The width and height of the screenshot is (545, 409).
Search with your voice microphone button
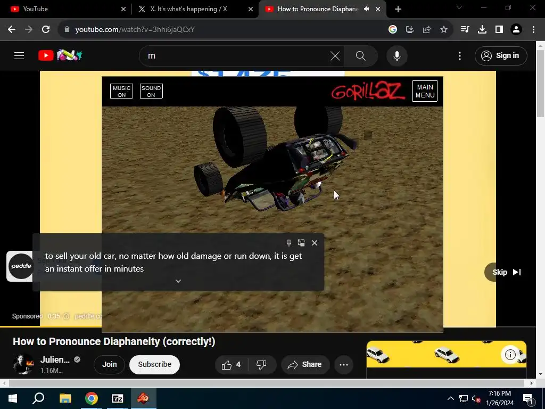(x=397, y=55)
